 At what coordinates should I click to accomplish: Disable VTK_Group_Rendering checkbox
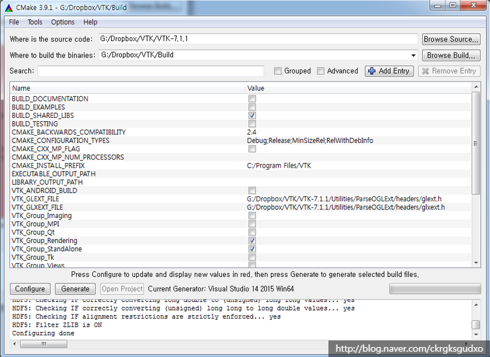[x=252, y=240]
